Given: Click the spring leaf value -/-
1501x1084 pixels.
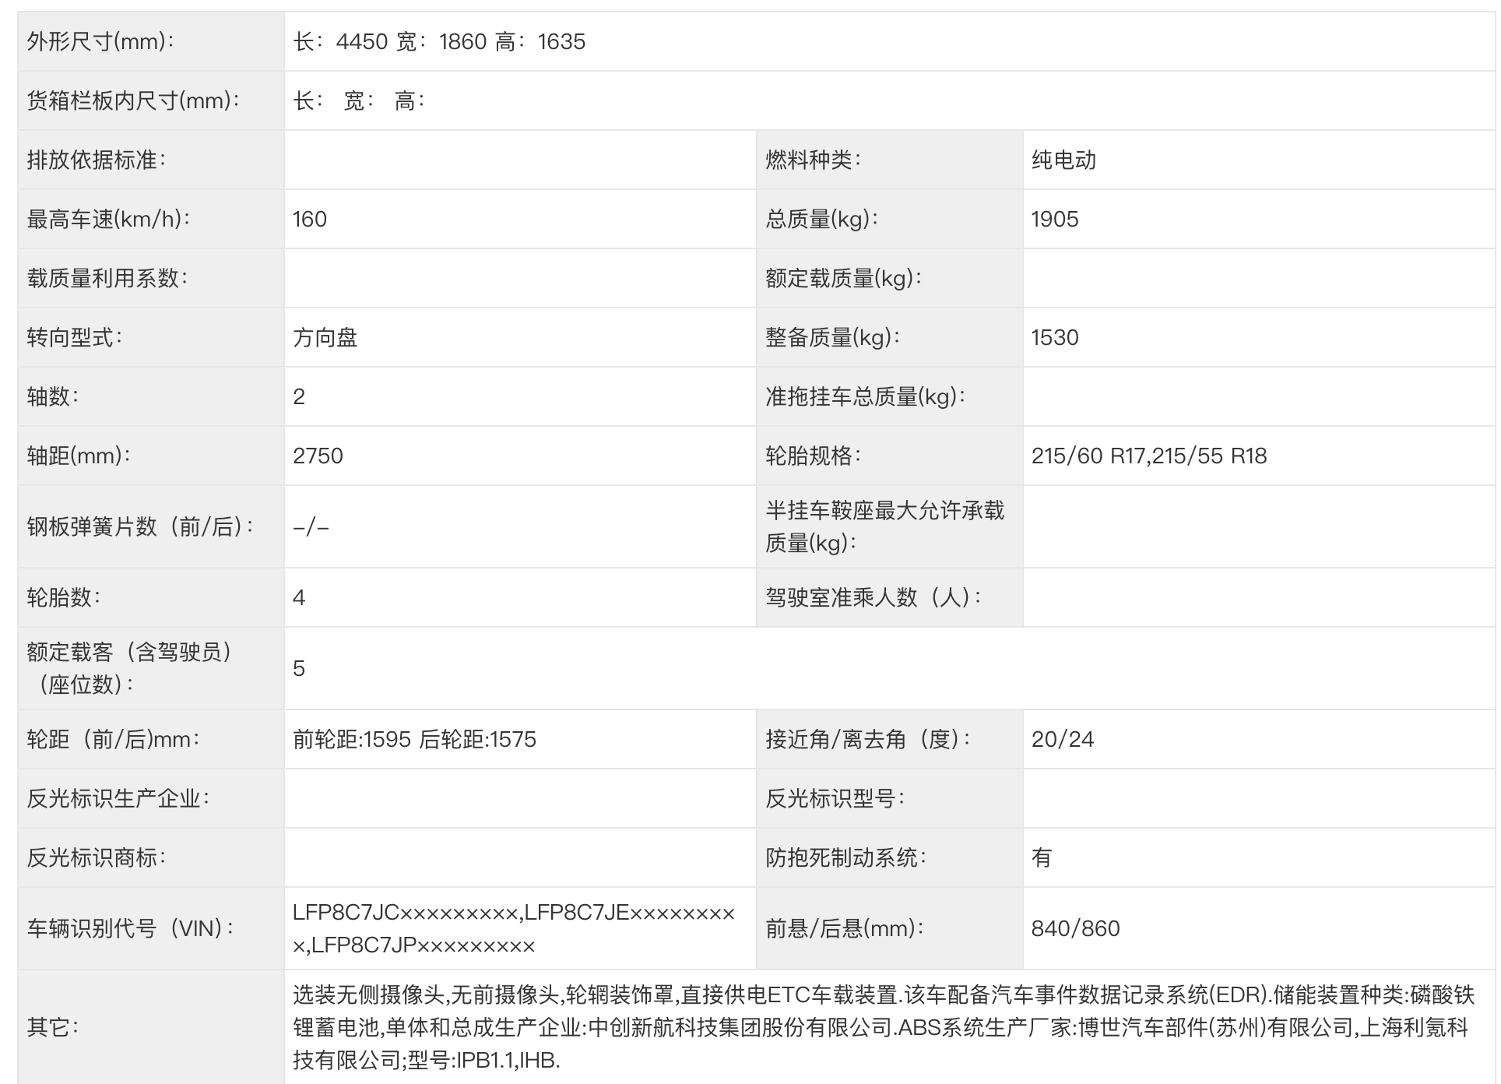Looking at the screenshot, I should click(x=311, y=527).
